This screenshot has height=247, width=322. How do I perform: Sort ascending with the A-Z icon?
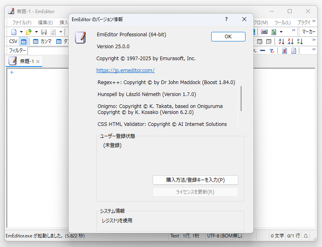282,41
